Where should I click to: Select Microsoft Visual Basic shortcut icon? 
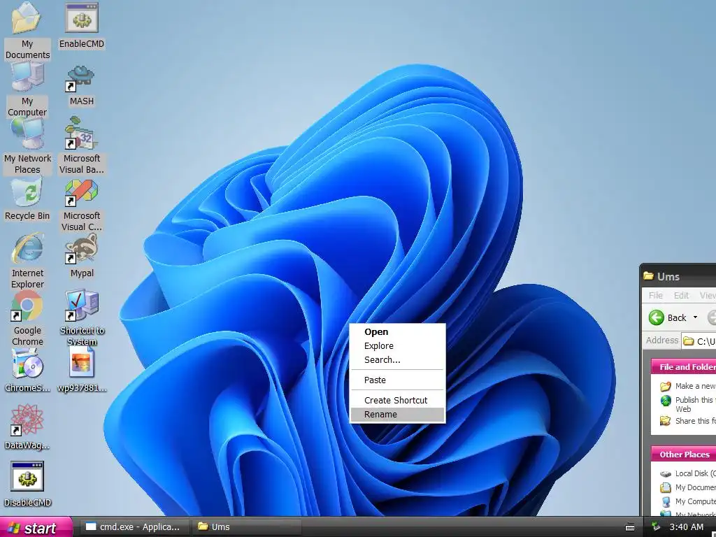click(x=82, y=145)
